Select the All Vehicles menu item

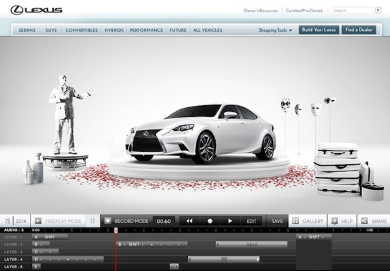coord(207,30)
